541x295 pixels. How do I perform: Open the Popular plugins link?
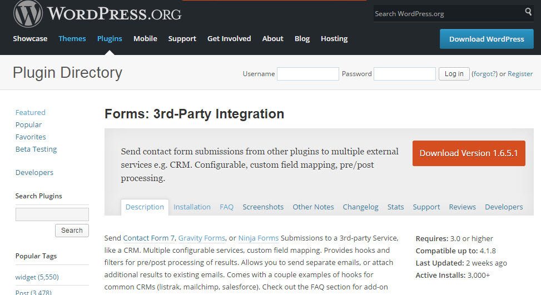pos(28,125)
